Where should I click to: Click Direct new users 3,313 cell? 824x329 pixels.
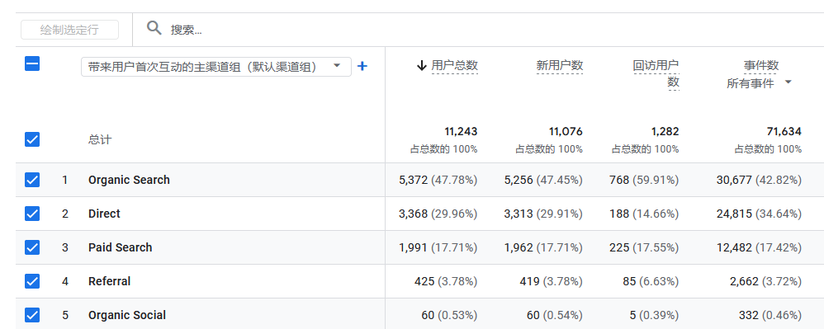tap(543, 214)
